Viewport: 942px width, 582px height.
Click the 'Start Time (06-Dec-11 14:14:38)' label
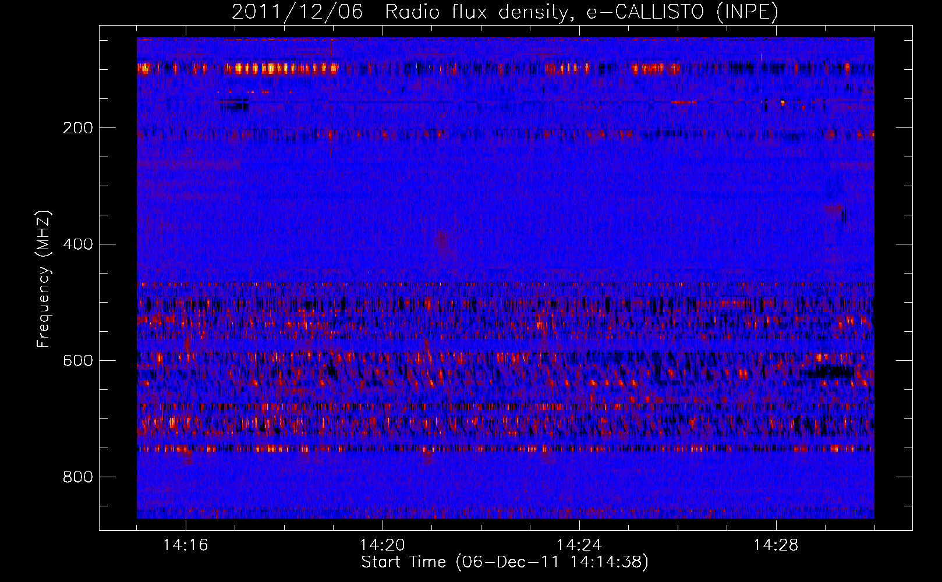pos(505,562)
